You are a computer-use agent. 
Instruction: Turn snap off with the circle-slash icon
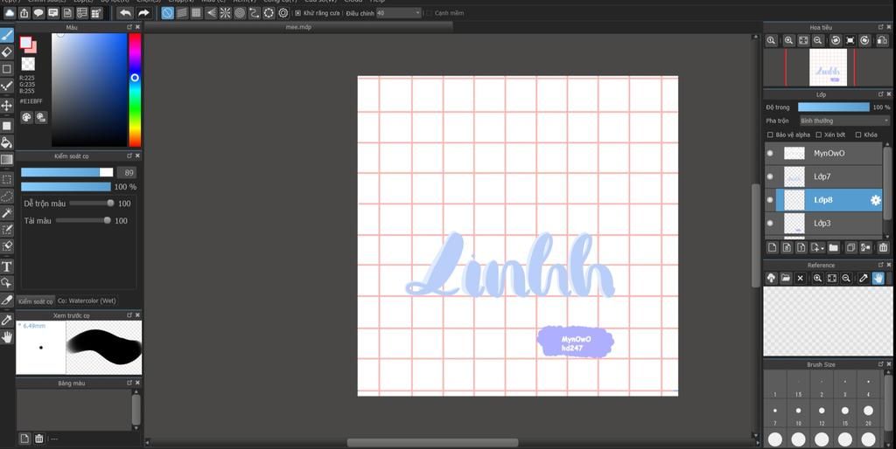click(167, 12)
